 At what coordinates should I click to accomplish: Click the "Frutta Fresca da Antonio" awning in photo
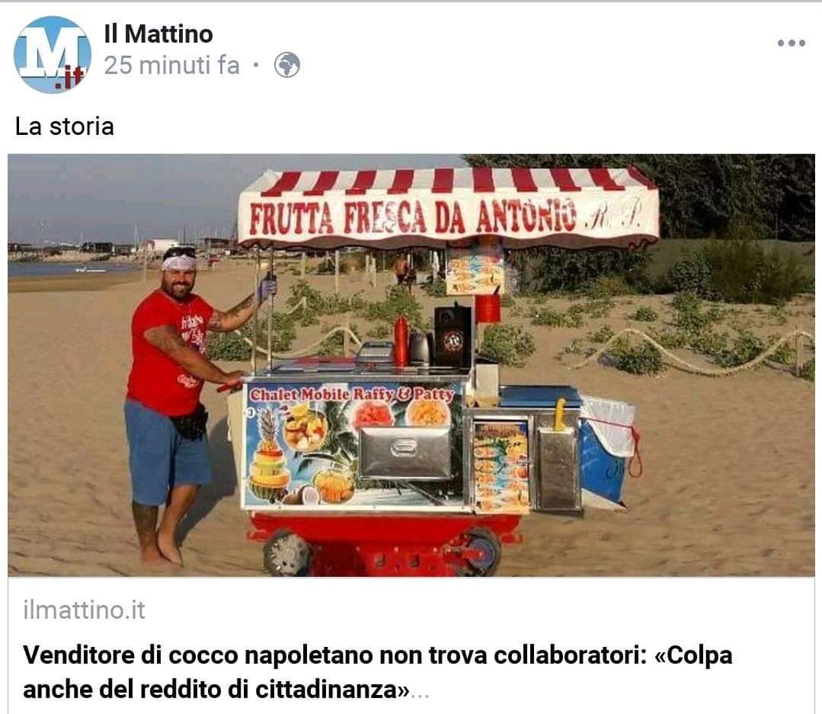pyautogui.click(x=449, y=209)
